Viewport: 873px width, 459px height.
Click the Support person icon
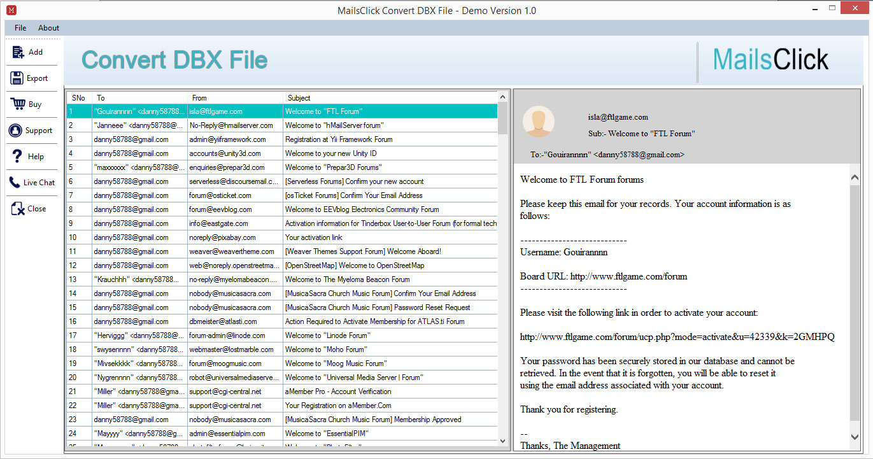(15, 131)
